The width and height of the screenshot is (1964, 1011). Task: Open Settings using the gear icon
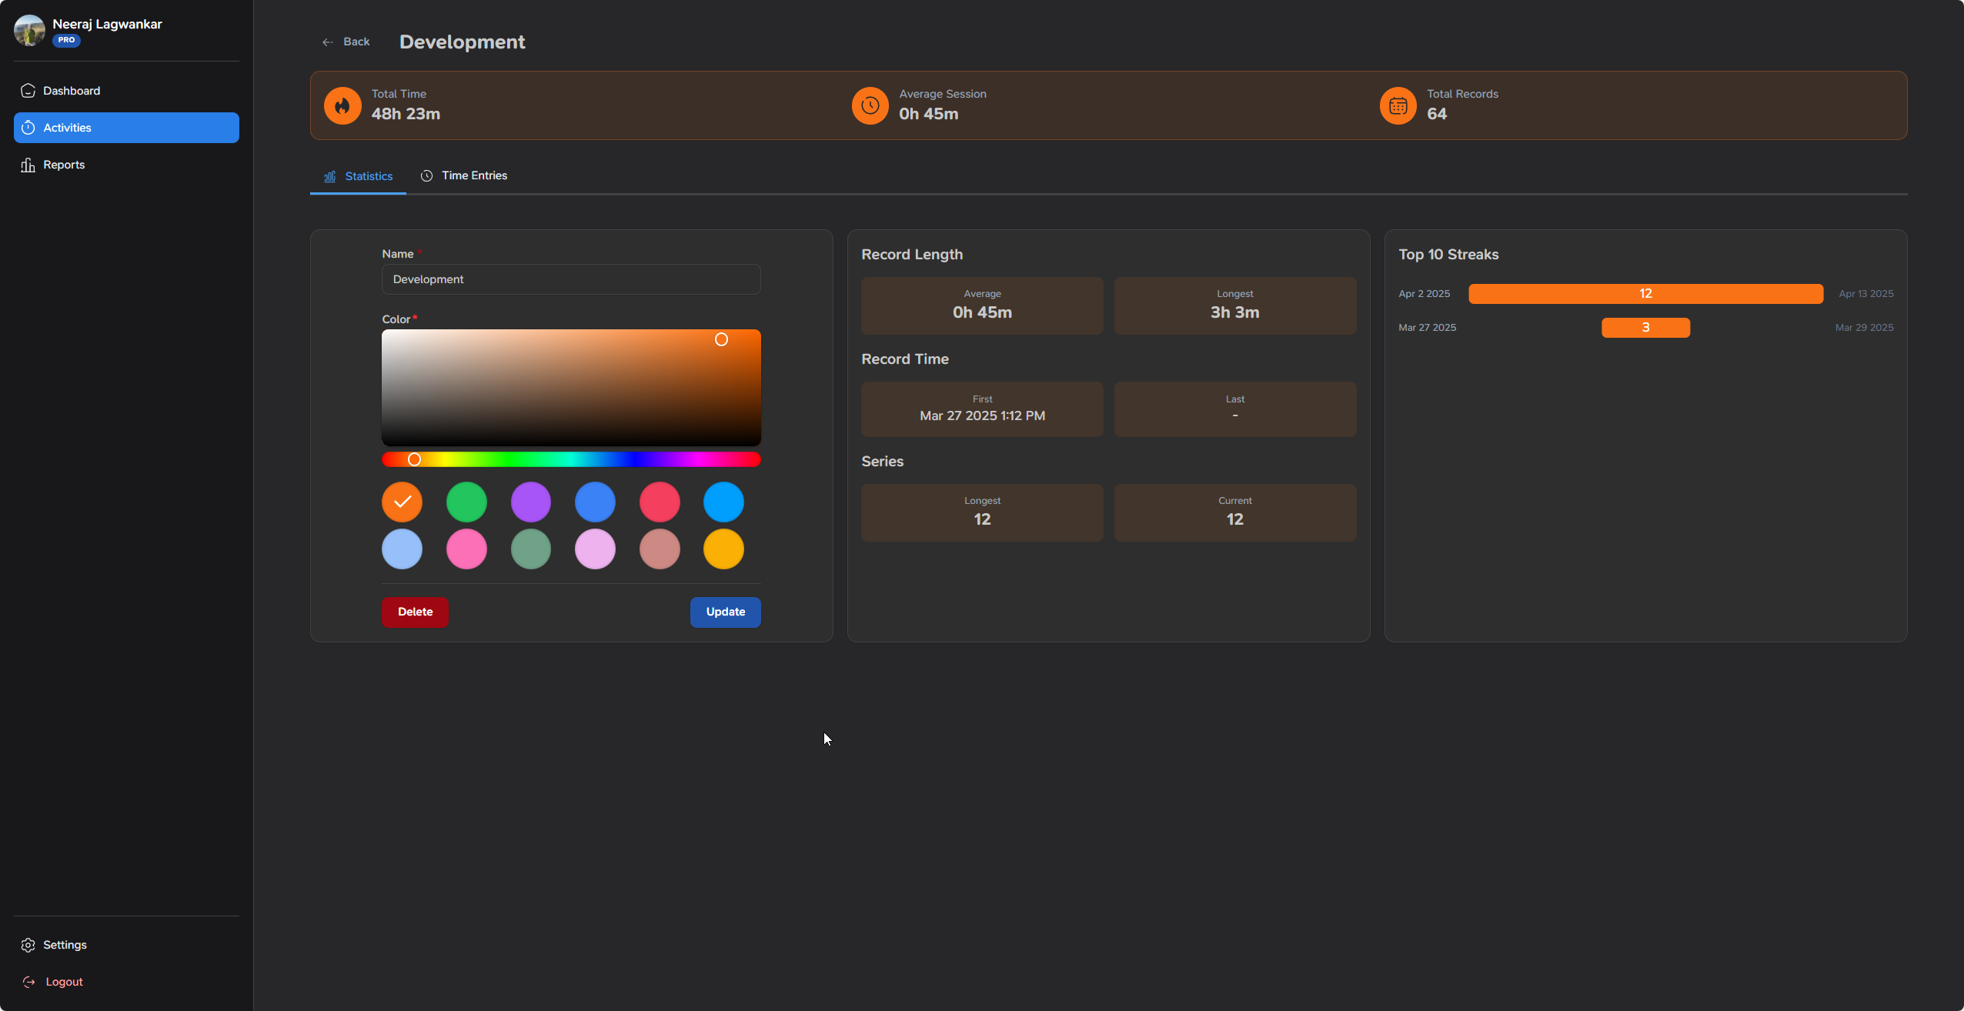coord(28,945)
